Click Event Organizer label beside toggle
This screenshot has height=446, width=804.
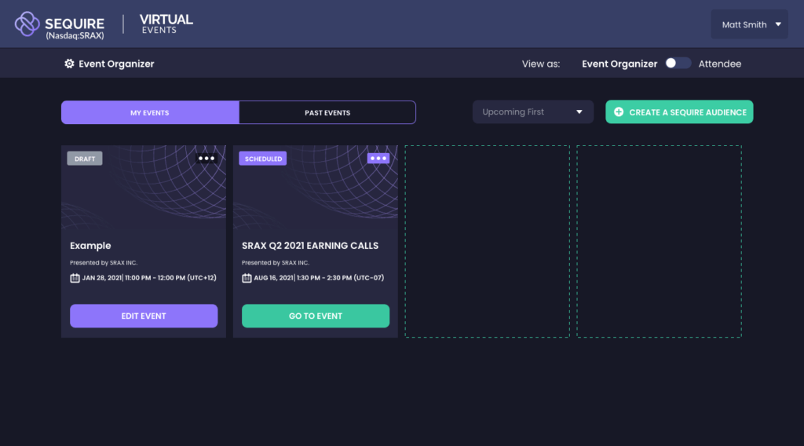point(619,64)
